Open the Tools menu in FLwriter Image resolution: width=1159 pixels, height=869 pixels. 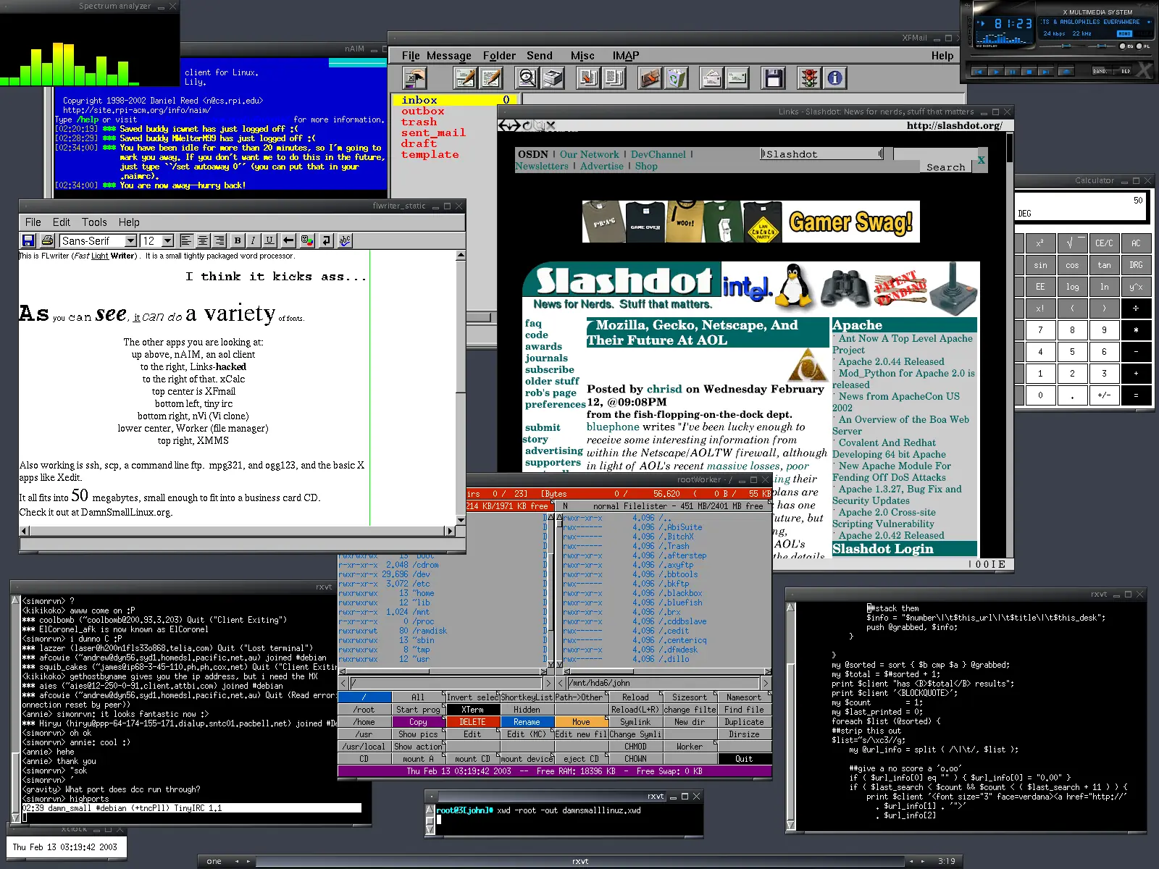[x=94, y=222]
